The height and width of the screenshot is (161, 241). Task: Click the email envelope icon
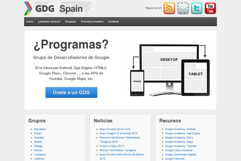click(183, 8)
